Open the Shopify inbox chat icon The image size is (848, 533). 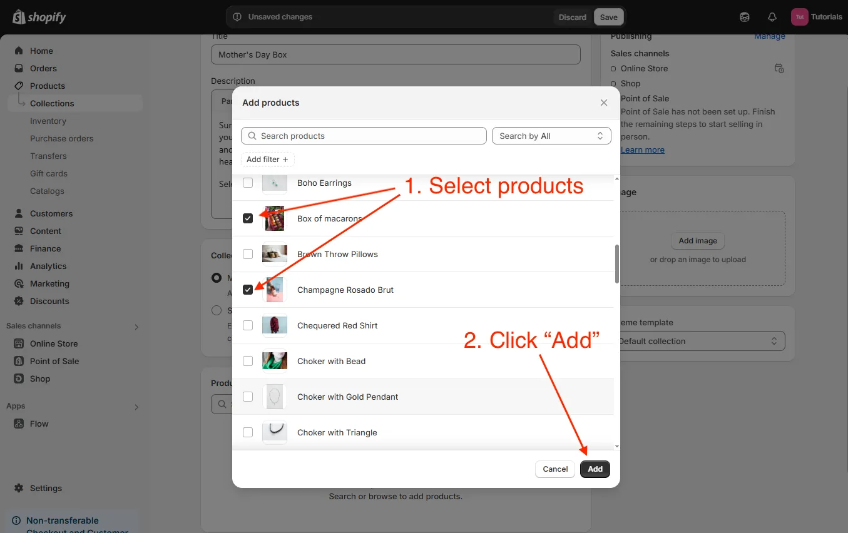click(x=744, y=17)
